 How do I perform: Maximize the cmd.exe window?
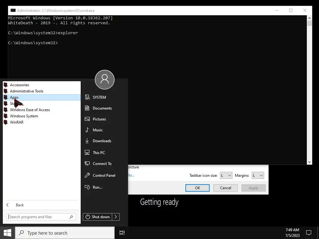(x=291, y=10)
